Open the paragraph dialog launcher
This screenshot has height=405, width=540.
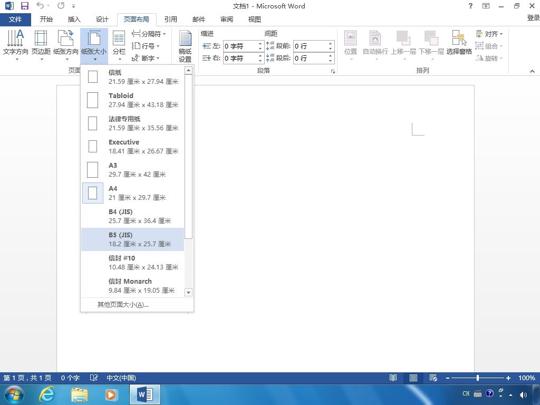(333, 71)
